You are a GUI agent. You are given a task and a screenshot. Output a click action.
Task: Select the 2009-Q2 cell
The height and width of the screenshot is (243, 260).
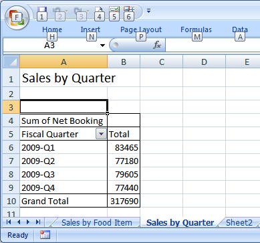pos(63,161)
